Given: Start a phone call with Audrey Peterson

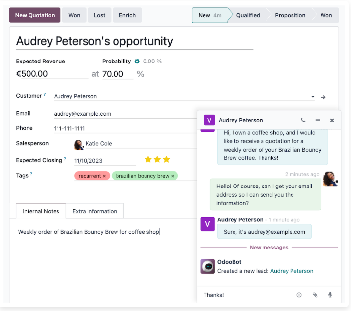Looking at the screenshot, I should click(303, 120).
